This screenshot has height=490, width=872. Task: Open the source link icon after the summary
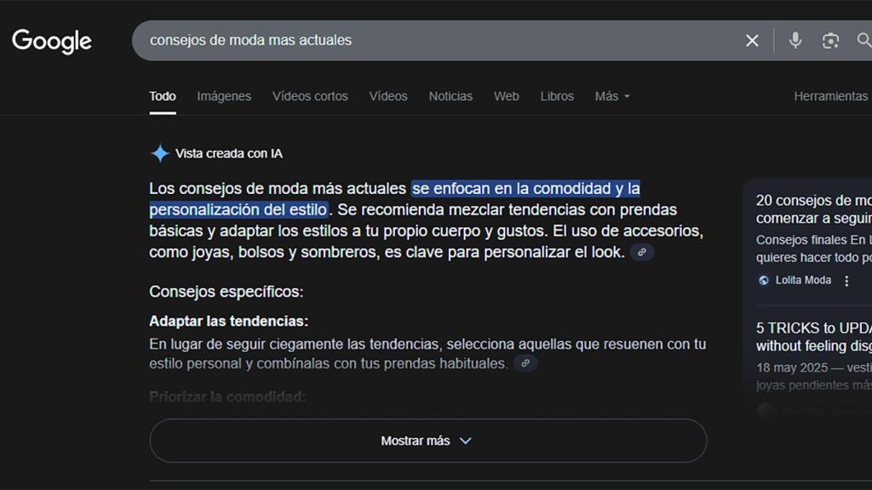pyautogui.click(x=642, y=252)
